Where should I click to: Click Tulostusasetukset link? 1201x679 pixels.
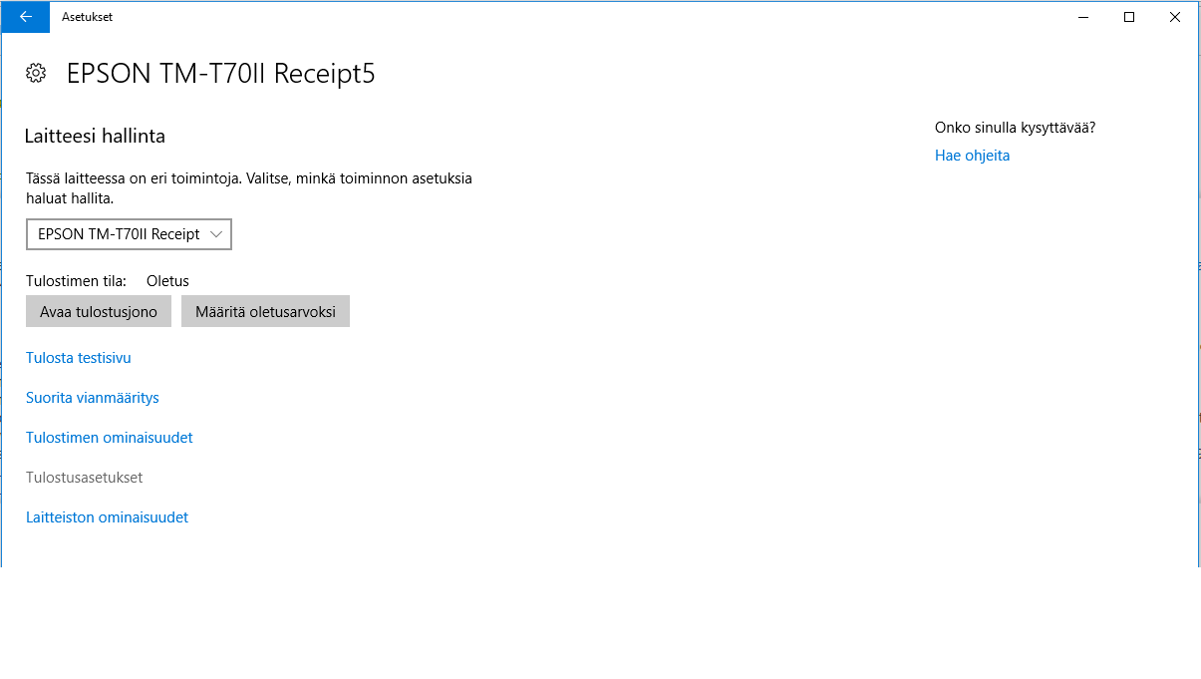pos(85,478)
